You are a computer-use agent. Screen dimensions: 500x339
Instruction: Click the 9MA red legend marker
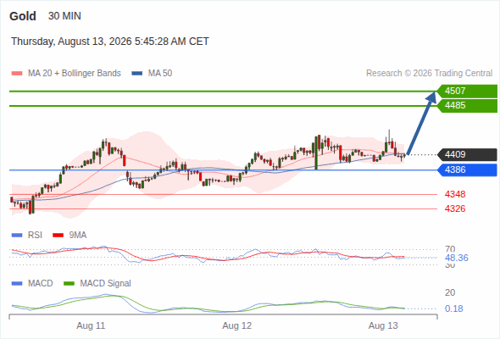pos(58,236)
